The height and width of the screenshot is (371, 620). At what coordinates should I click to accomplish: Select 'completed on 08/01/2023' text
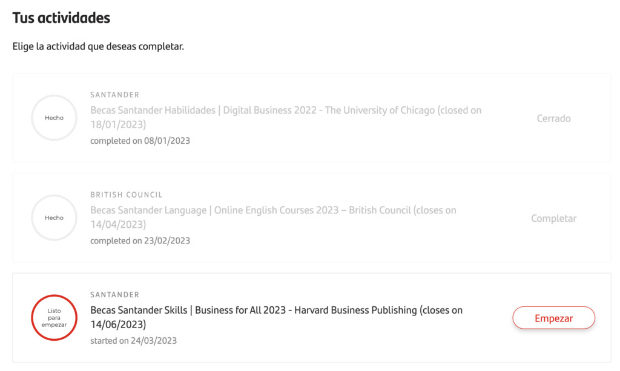(140, 141)
